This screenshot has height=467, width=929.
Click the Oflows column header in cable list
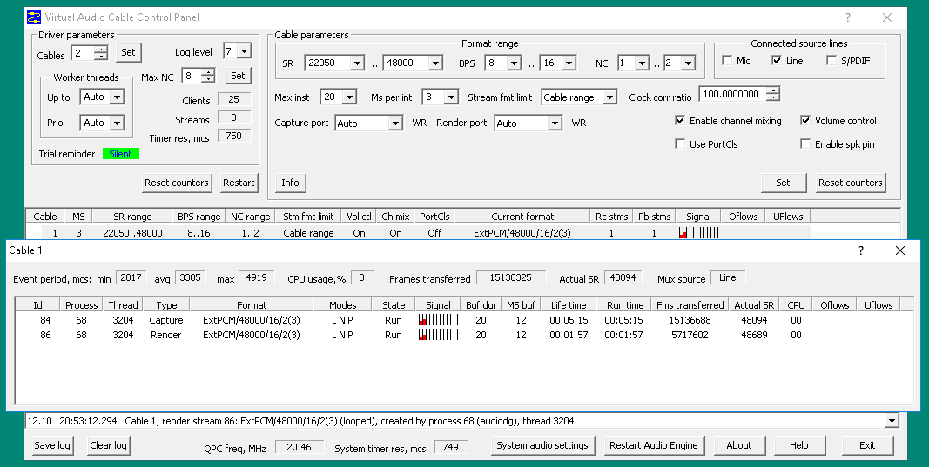tap(744, 216)
